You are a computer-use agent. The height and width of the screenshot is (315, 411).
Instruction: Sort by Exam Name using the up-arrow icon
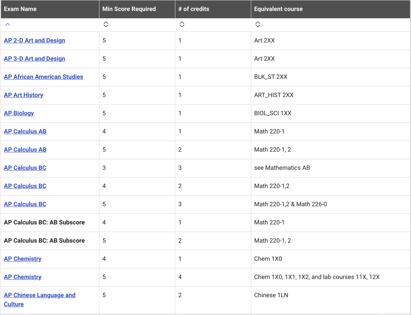tap(8, 24)
